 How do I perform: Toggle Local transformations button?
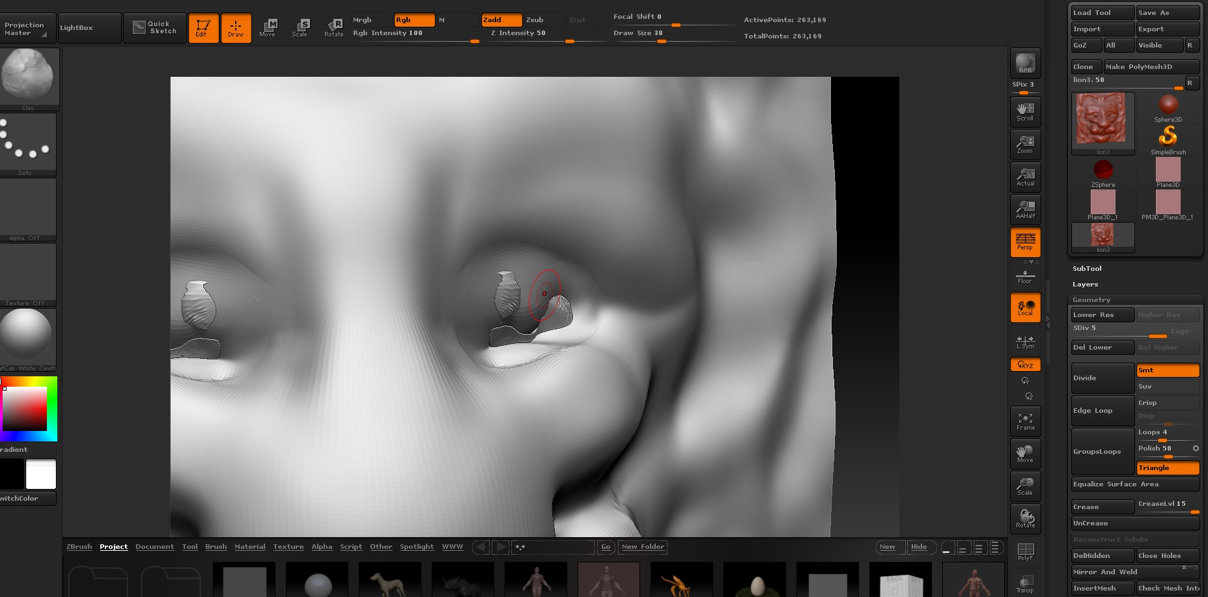[x=1025, y=307]
